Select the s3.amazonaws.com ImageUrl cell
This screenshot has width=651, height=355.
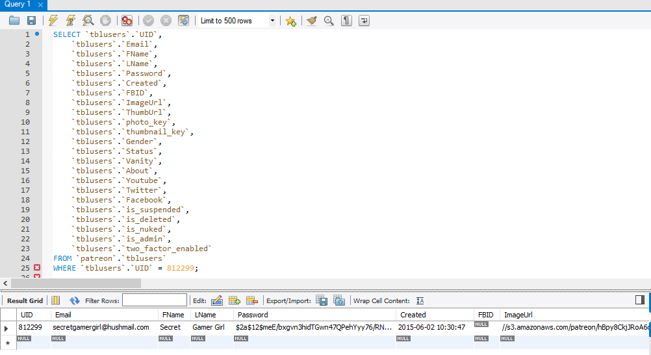pos(575,327)
